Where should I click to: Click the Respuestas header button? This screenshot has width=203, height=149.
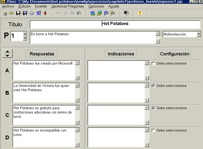[x=42, y=54]
